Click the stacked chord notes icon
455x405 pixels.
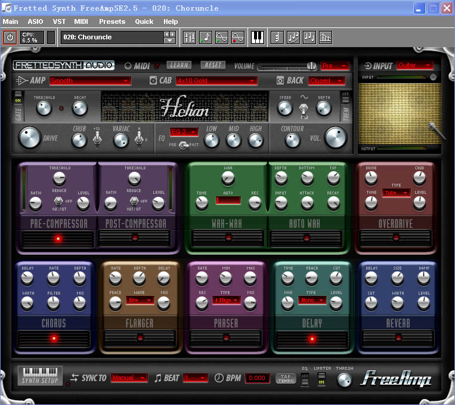277,38
